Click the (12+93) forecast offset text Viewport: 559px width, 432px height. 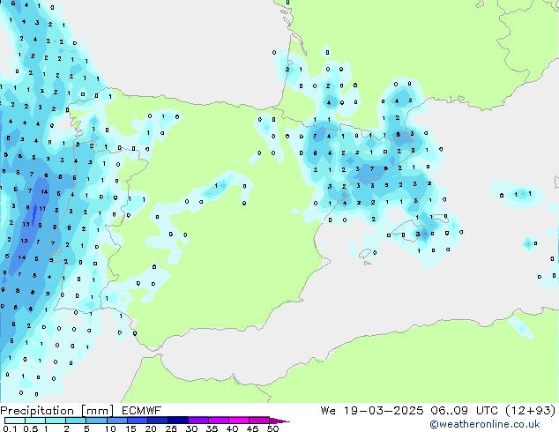[531, 411]
